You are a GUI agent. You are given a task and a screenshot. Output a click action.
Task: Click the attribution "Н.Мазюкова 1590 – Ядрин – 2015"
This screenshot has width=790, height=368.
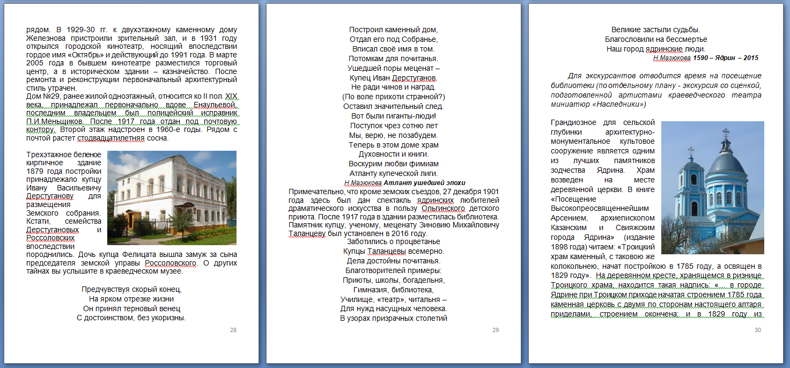pos(706,57)
